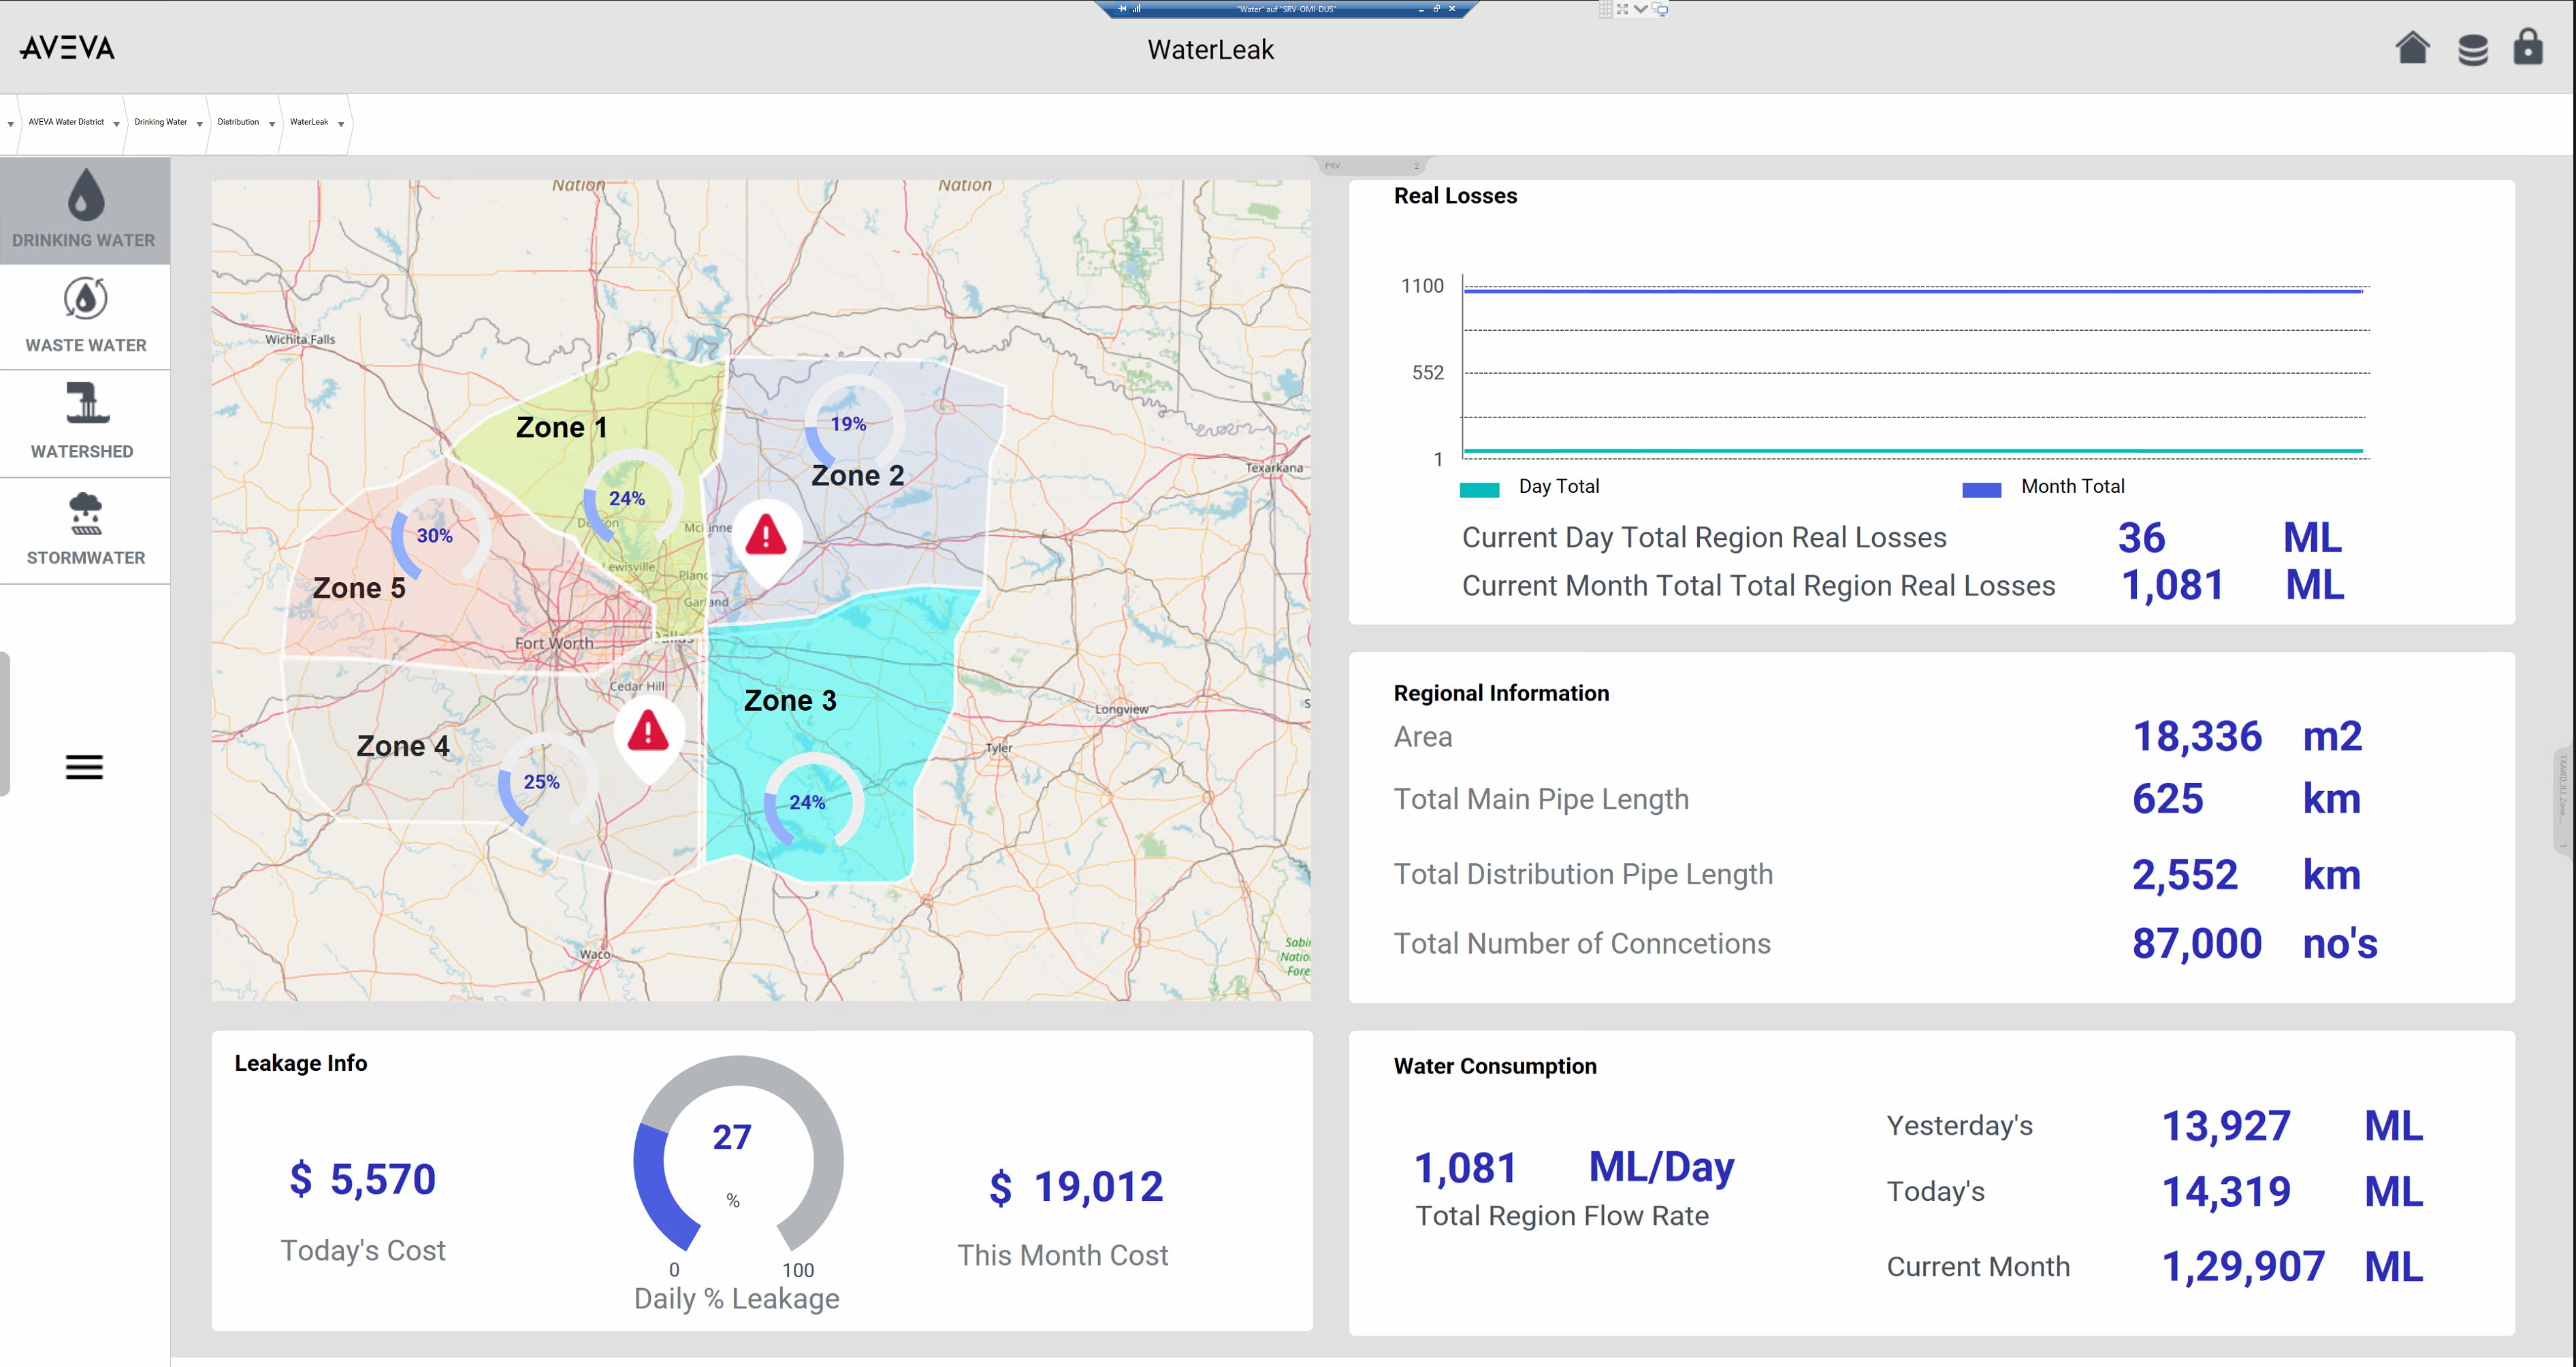Open the AVEVA Water District dropdown arrow
Viewport: 2576px width, 1367px height.
[116, 124]
